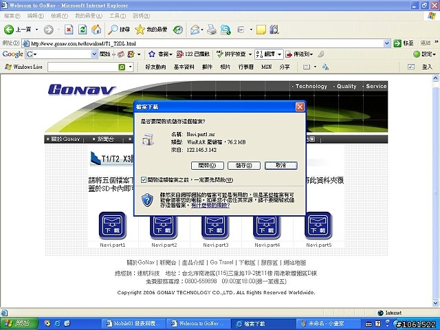440x330 pixels.
Task: Open the Mail envelope icon
Action: pos(195,30)
